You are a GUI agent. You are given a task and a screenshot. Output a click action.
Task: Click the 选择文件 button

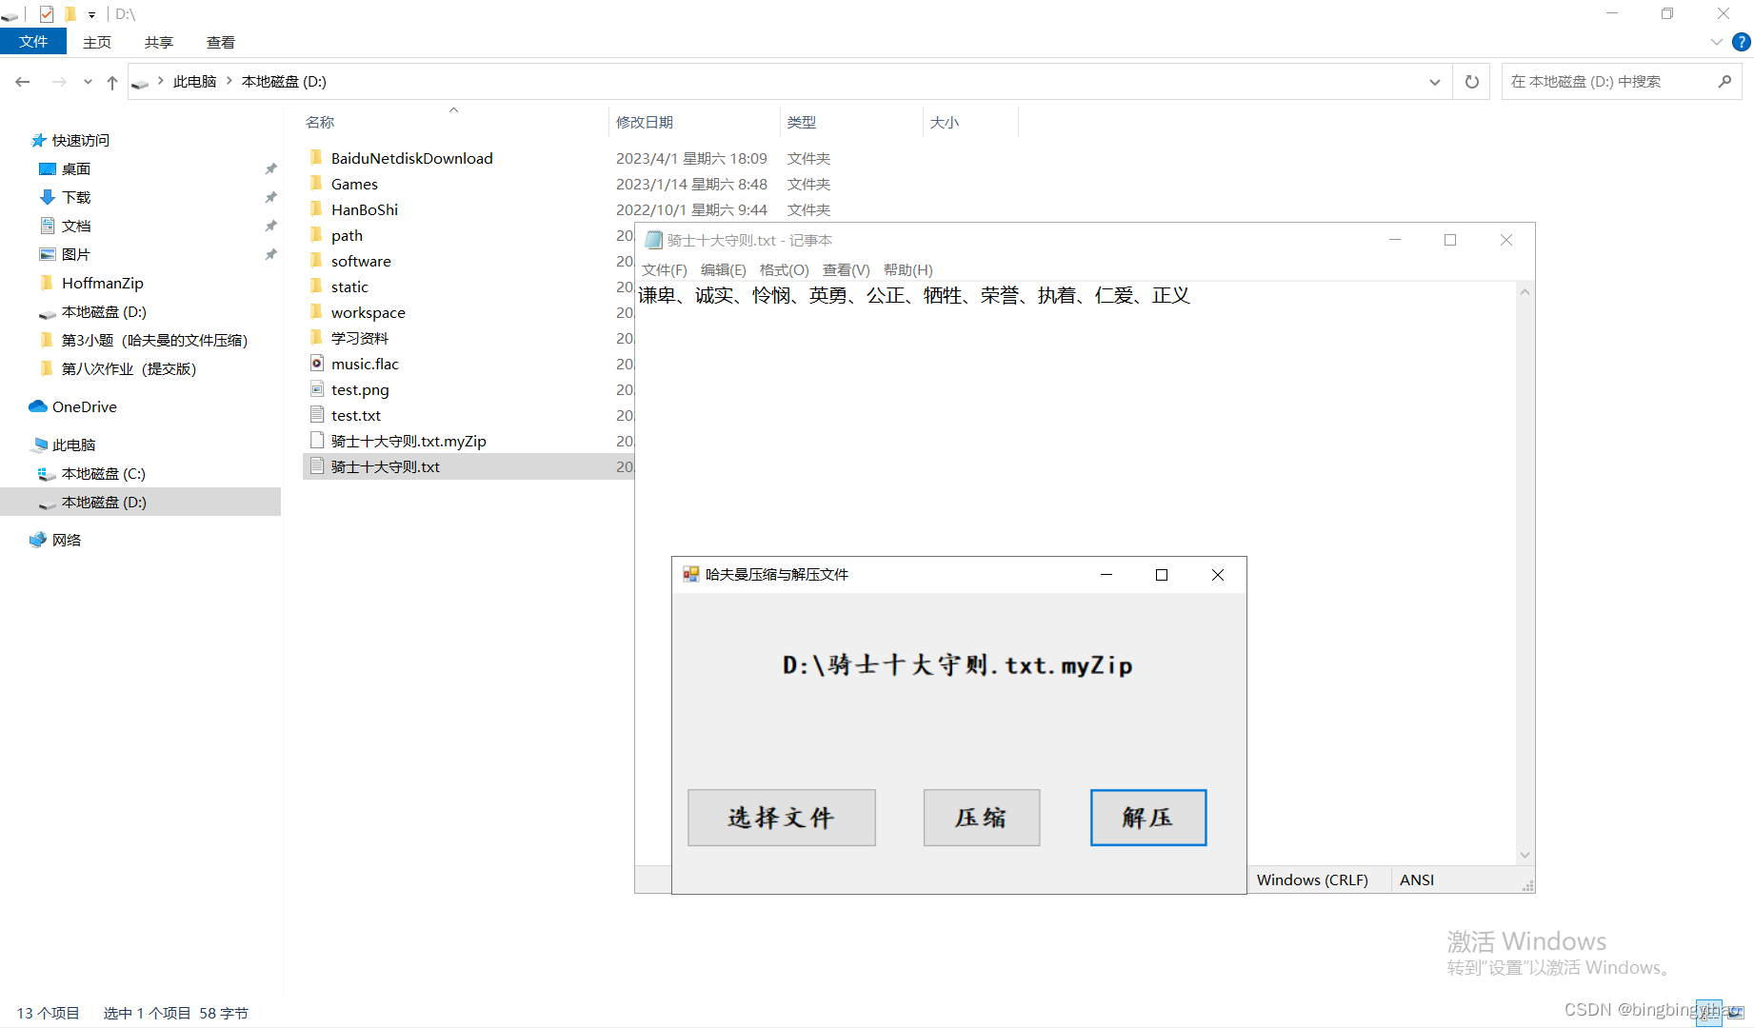(x=782, y=818)
